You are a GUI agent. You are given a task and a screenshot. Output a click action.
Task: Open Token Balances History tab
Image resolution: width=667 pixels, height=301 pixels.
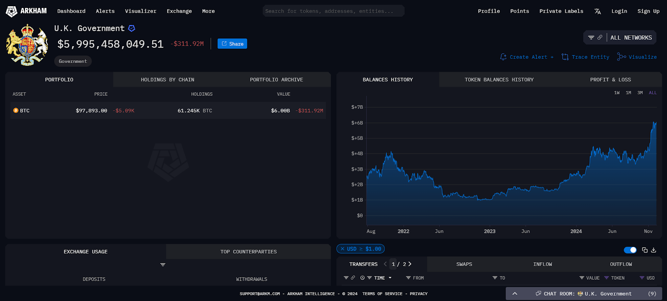tap(499, 80)
